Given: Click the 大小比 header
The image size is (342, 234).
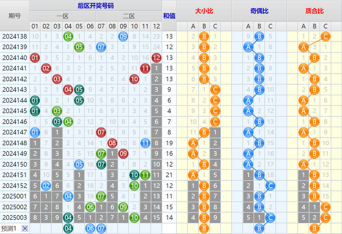Looking at the screenshot, I should pyautogui.click(x=204, y=11).
